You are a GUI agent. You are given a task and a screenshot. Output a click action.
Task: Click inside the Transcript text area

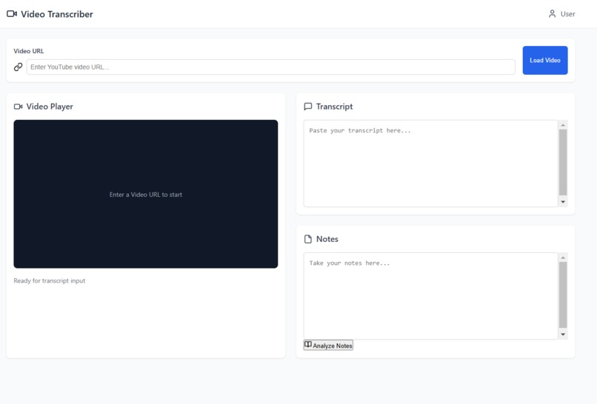coord(430,164)
